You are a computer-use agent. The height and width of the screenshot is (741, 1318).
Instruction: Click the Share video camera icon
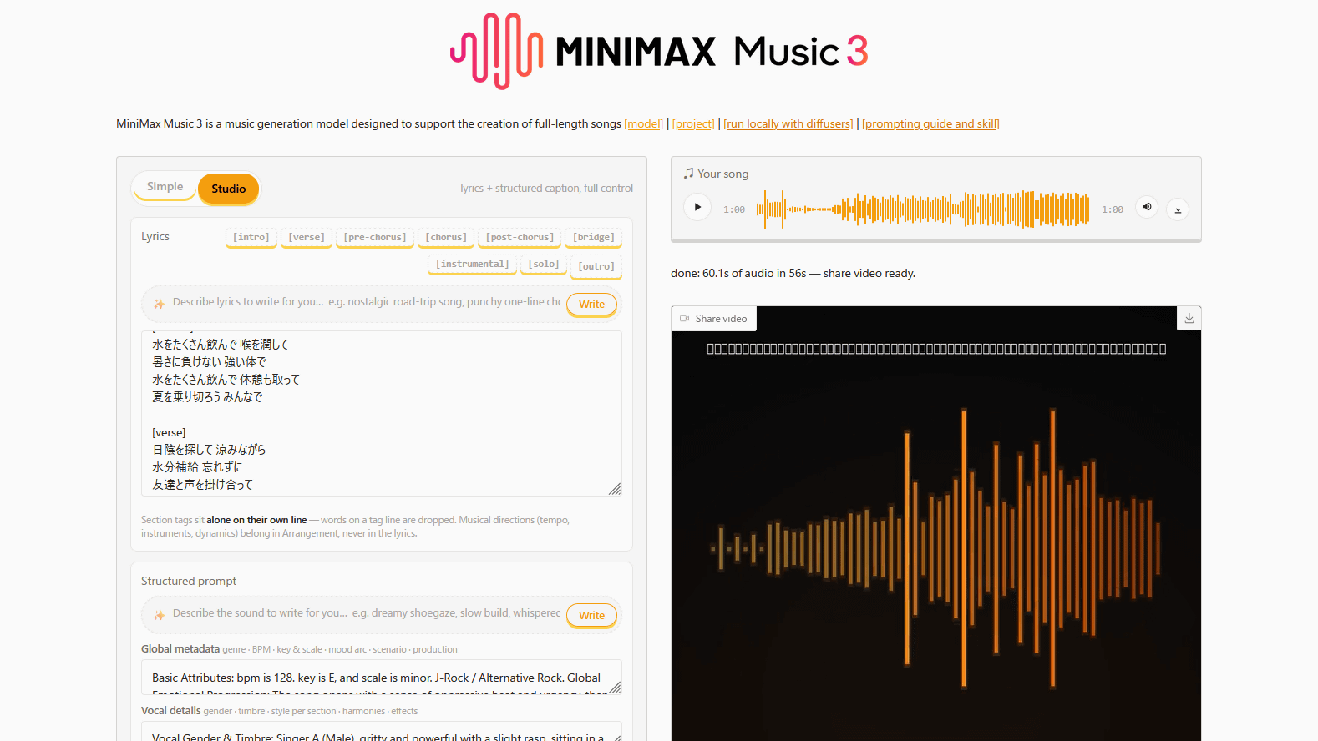pyautogui.click(x=684, y=319)
